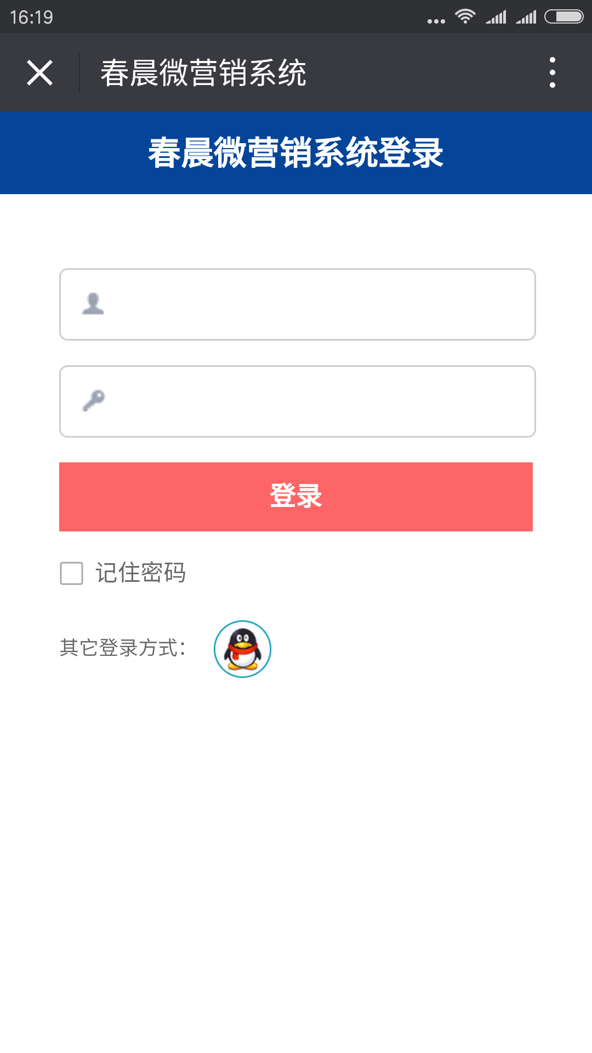Tap the status bar notification dots
Viewport: 592px width, 1053px height.
pyautogui.click(x=436, y=21)
